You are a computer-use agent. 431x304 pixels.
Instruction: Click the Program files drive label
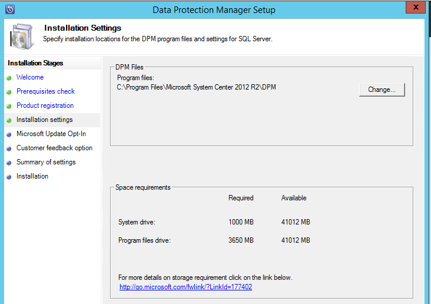point(144,240)
